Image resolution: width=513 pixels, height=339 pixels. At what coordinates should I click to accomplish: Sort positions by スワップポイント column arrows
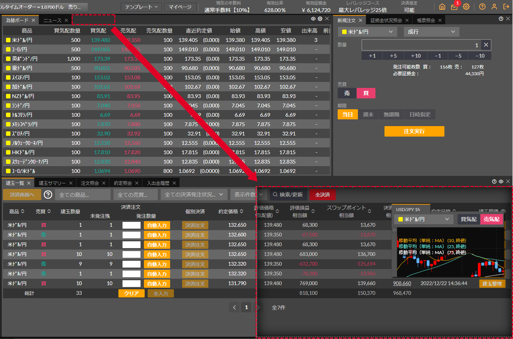pyautogui.click(x=369, y=211)
